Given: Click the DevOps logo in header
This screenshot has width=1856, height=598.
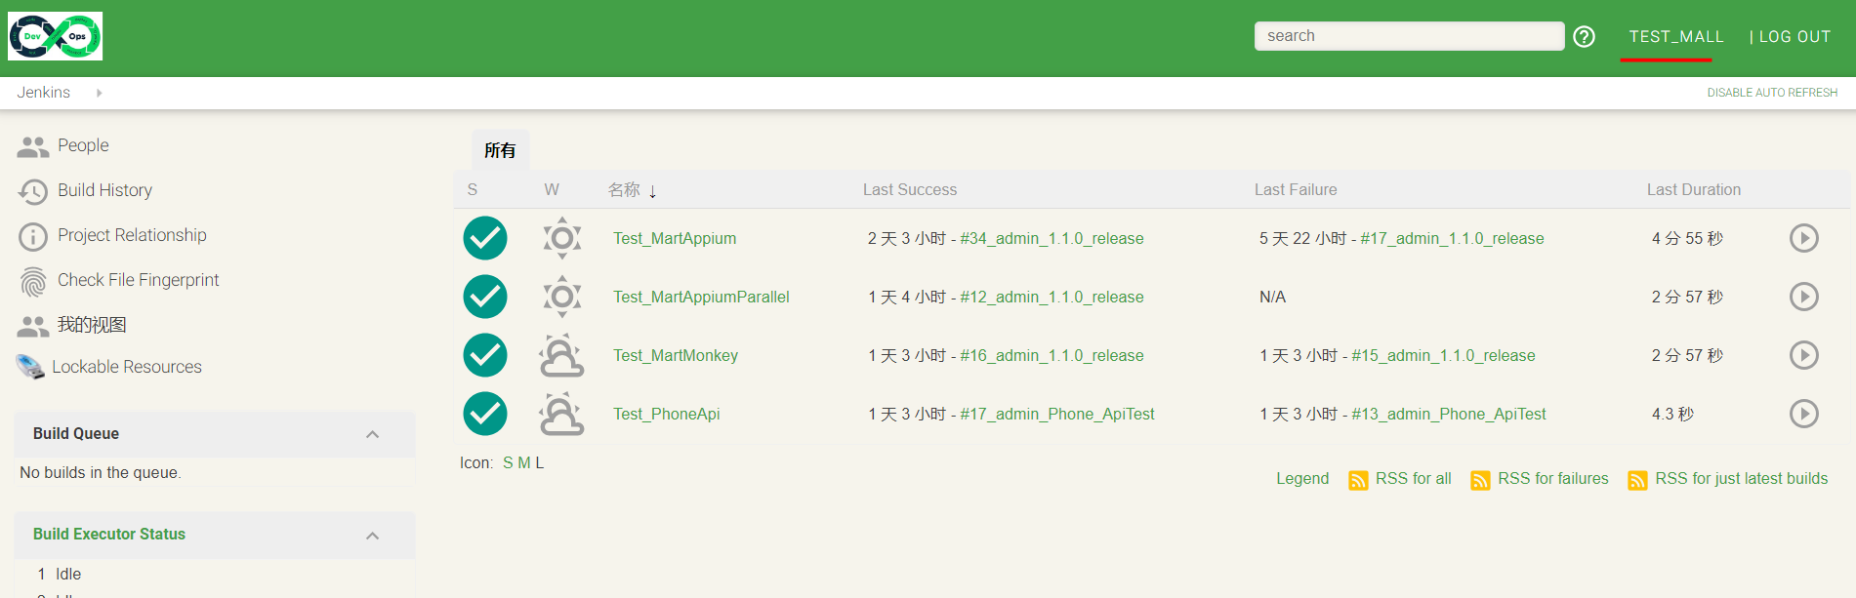Looking at the screenshot, I should [56, 37].
